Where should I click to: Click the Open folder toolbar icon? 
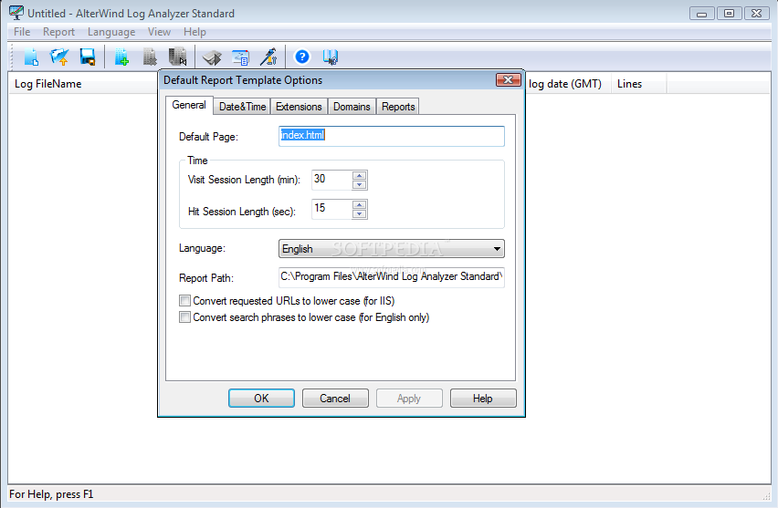[59, 57]
